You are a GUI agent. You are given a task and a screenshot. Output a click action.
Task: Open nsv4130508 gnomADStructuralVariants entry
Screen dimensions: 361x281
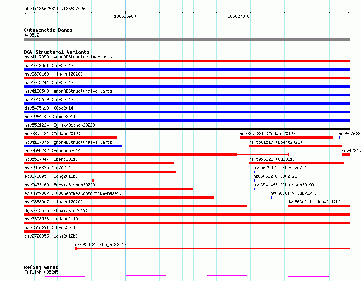point(69,91)
